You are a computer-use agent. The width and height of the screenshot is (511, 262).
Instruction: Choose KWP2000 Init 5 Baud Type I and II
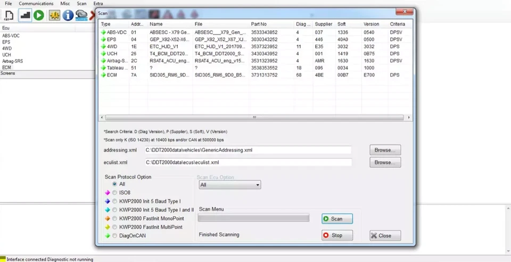click(114, 210)
